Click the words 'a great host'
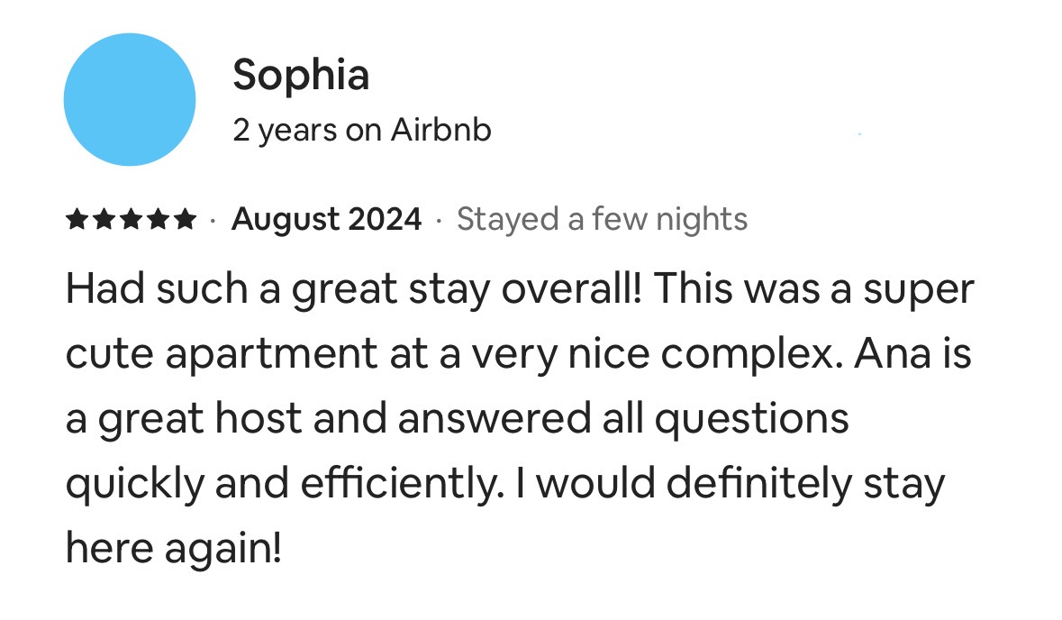 point(184,419)
